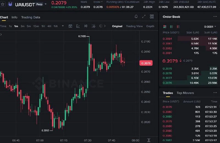
Task: Add UAIUSDT to favorites with star icon
Action: pos(2,4)
